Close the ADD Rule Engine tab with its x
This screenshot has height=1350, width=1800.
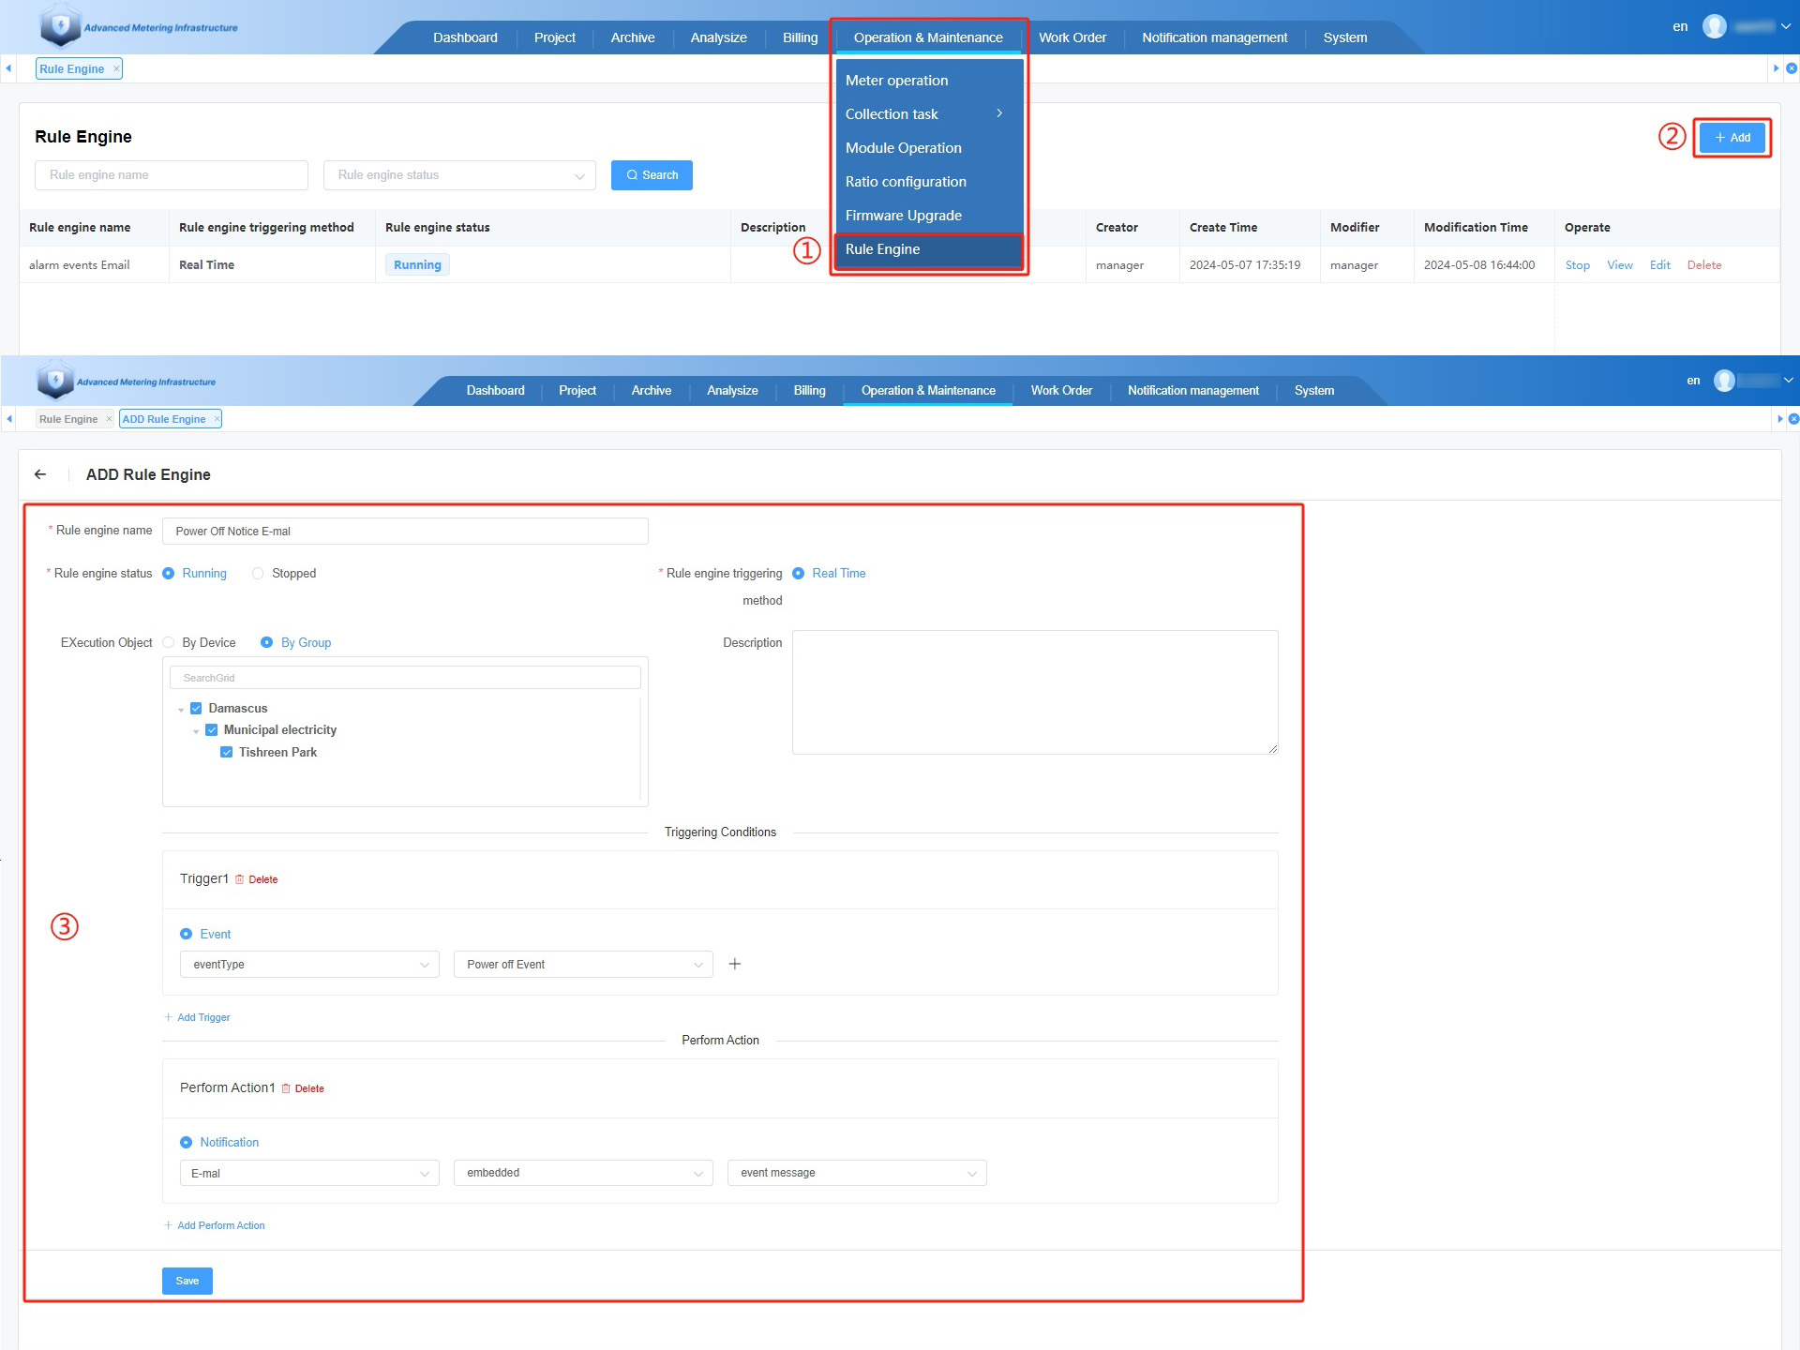217,419
